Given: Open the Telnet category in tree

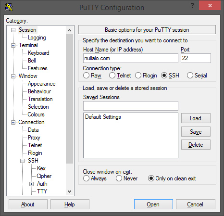Looking at the screenshot, I should coord(35,145).
